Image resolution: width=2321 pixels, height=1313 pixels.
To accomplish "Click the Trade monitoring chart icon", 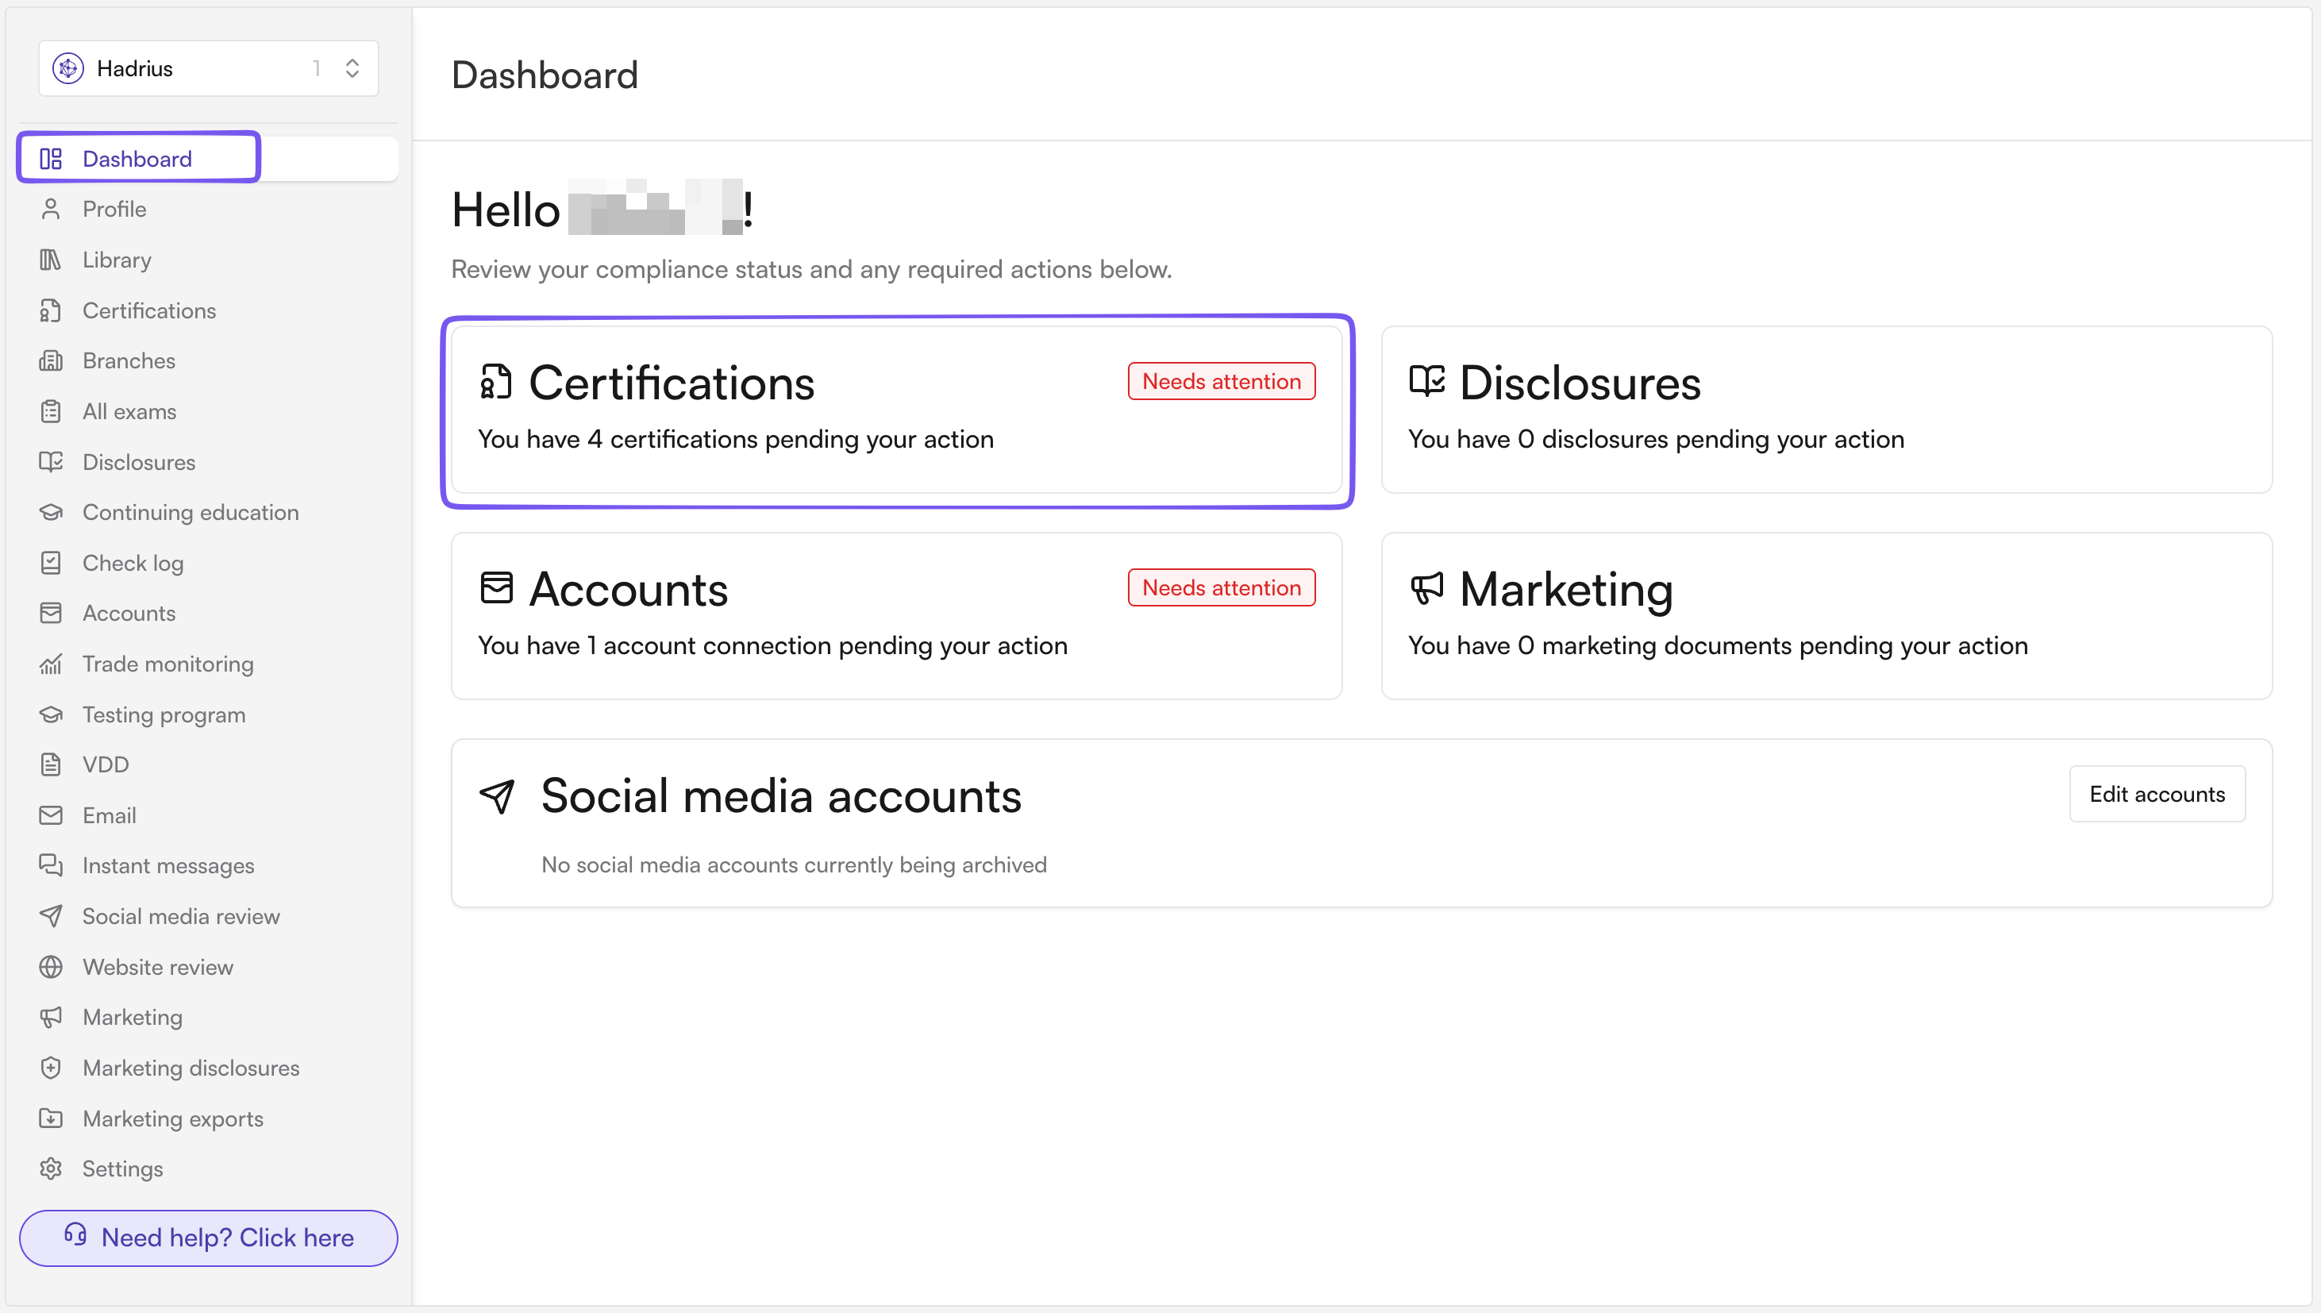I will (51, 664).
